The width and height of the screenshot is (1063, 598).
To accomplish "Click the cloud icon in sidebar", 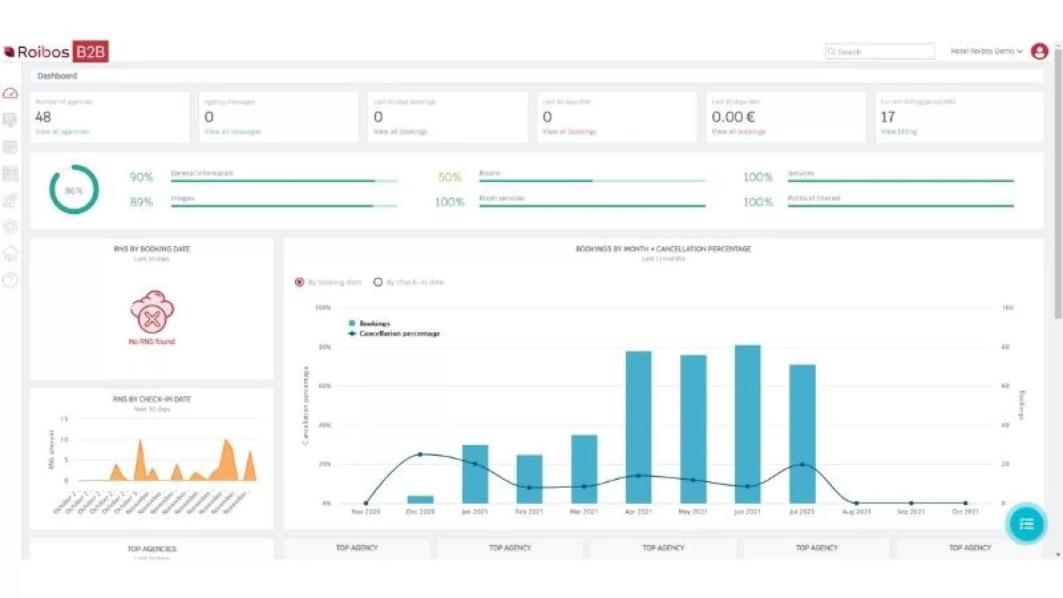I will (10, 253).
